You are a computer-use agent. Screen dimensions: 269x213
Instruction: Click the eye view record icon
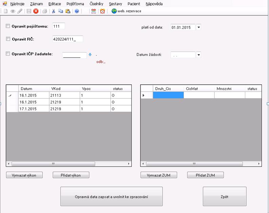click(13, 11)
